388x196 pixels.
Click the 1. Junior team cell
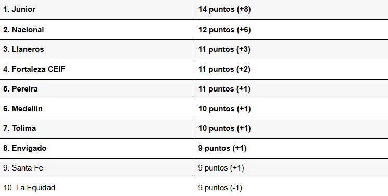97,10
